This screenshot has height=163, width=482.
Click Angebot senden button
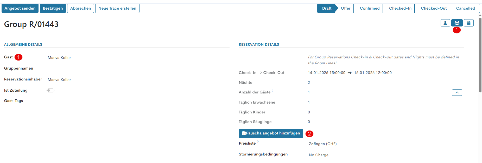click(x=20, y=8)
